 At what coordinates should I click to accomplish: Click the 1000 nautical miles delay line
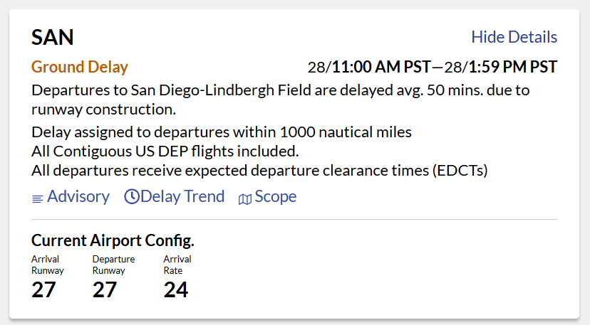point(222,132)
